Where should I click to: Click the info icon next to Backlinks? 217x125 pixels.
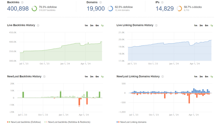[x=22, y=2]
